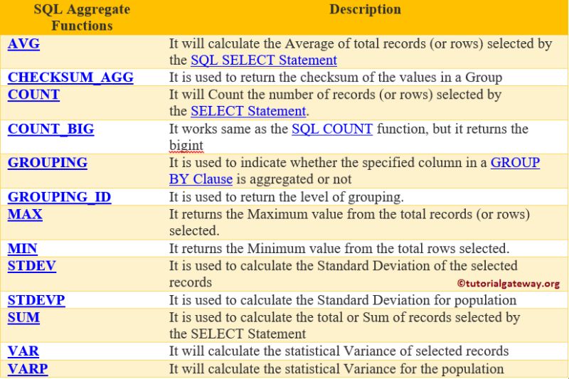The width and height of the screenshot is (569, 379).
Task: Click the MAX description about Maximum value
Action: pyautogui.click(x=349, y=222)
